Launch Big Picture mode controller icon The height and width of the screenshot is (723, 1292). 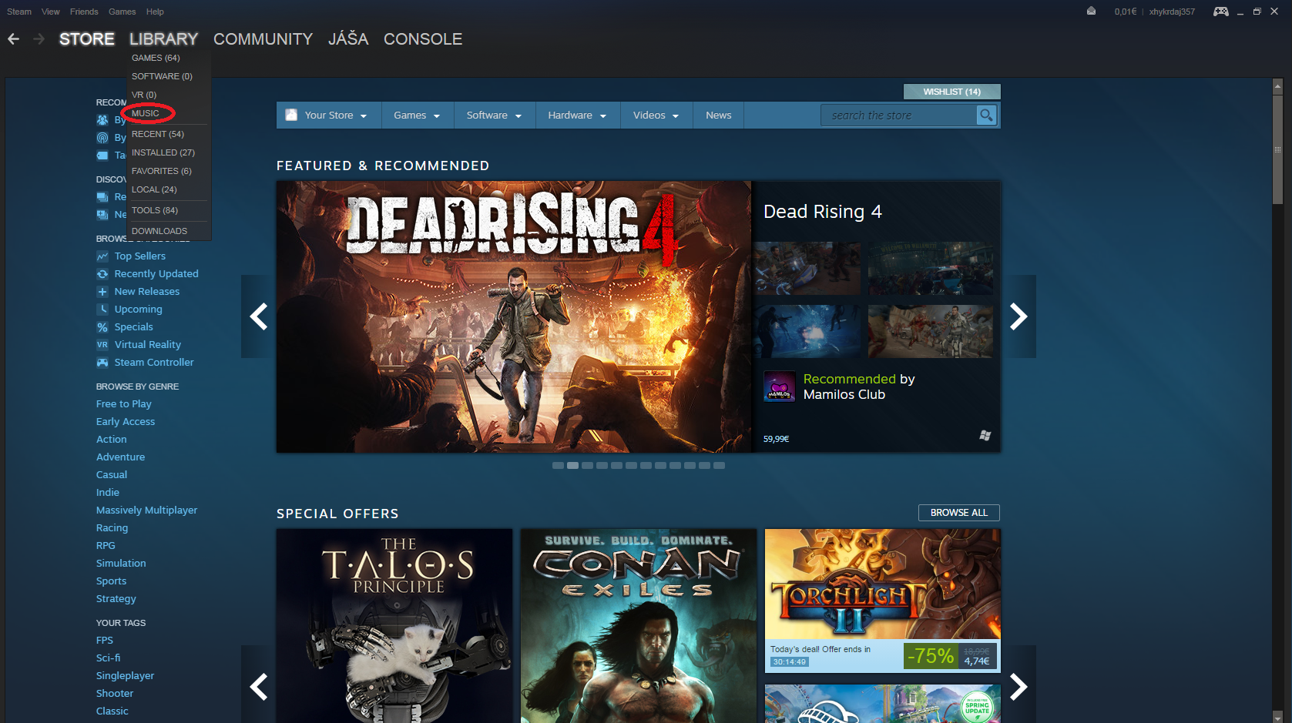point(1221,11)
